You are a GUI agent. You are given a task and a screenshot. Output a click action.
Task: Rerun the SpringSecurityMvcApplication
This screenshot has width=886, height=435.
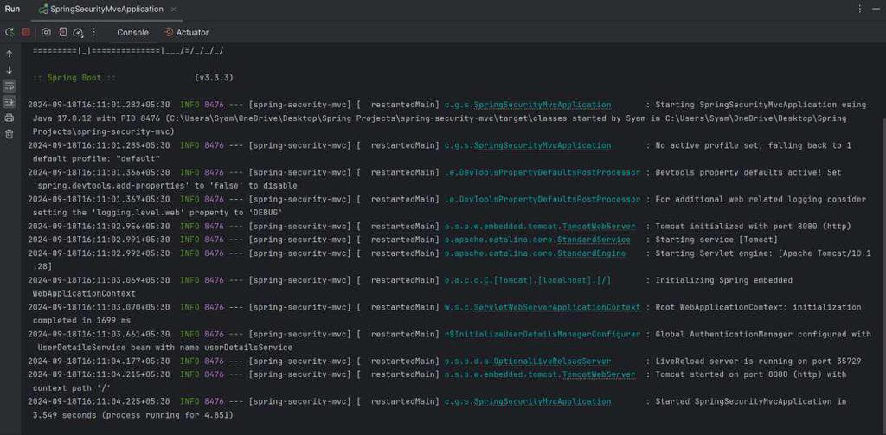click(10, 32)
